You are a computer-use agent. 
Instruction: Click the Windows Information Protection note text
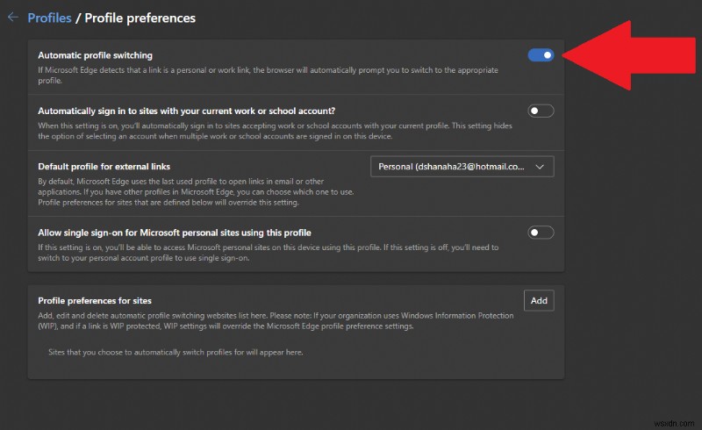(263, 320)
